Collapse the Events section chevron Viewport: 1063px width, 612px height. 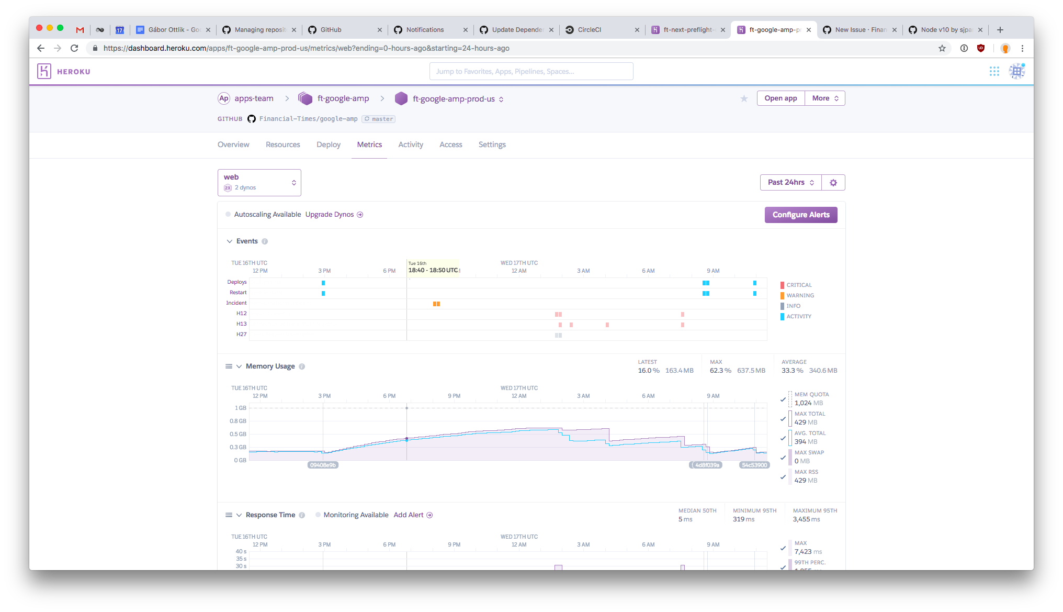click(x=229, y=241)
